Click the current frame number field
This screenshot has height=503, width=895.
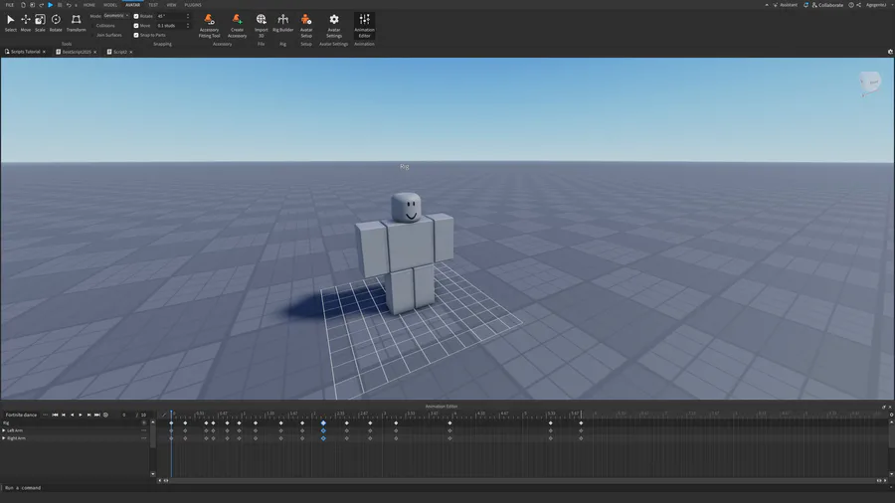[x=124, y=415]
